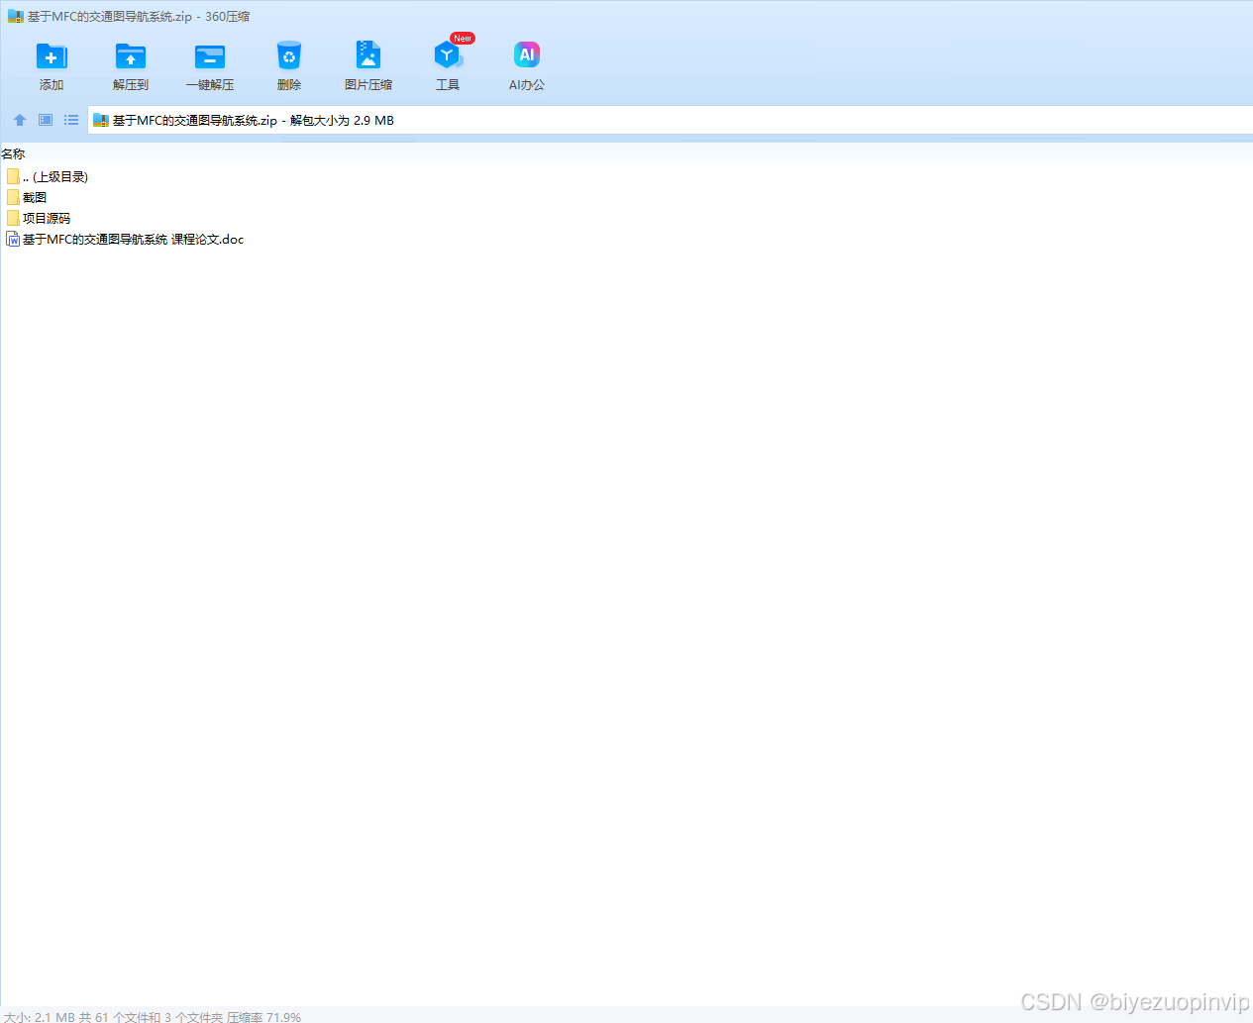Switch to list view mode button
This screenshot has width=1253, height=1023.
[x=71, y=120]
